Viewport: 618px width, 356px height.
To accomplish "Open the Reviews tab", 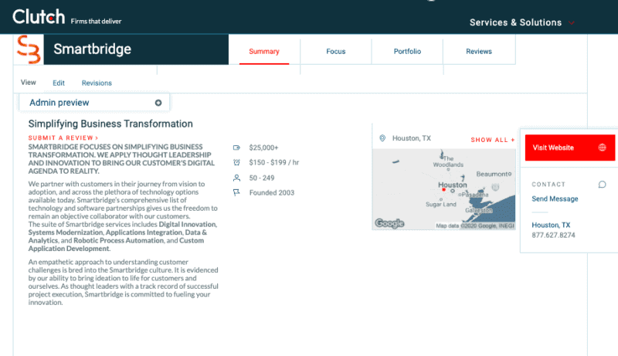I will coord(479,51).
